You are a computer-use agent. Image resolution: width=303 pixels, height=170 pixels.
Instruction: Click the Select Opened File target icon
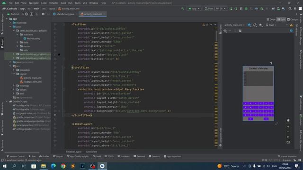[x=27, y=14]
